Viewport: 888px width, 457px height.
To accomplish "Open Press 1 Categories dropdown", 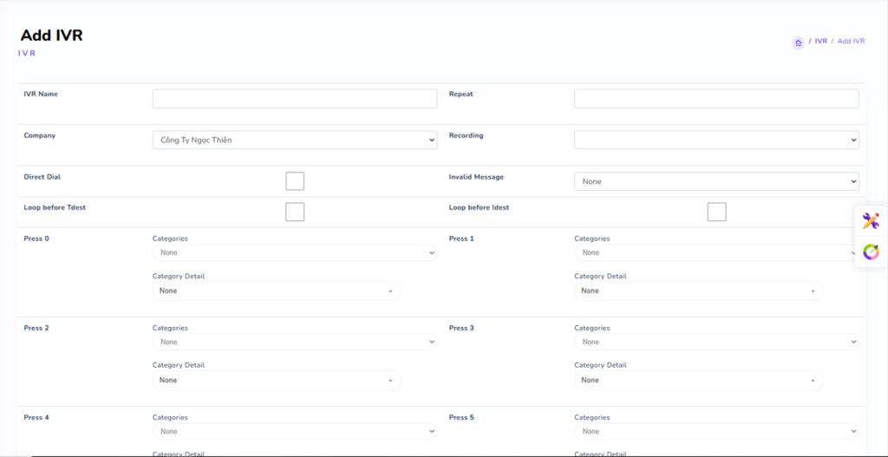I will tap(716, 252).
